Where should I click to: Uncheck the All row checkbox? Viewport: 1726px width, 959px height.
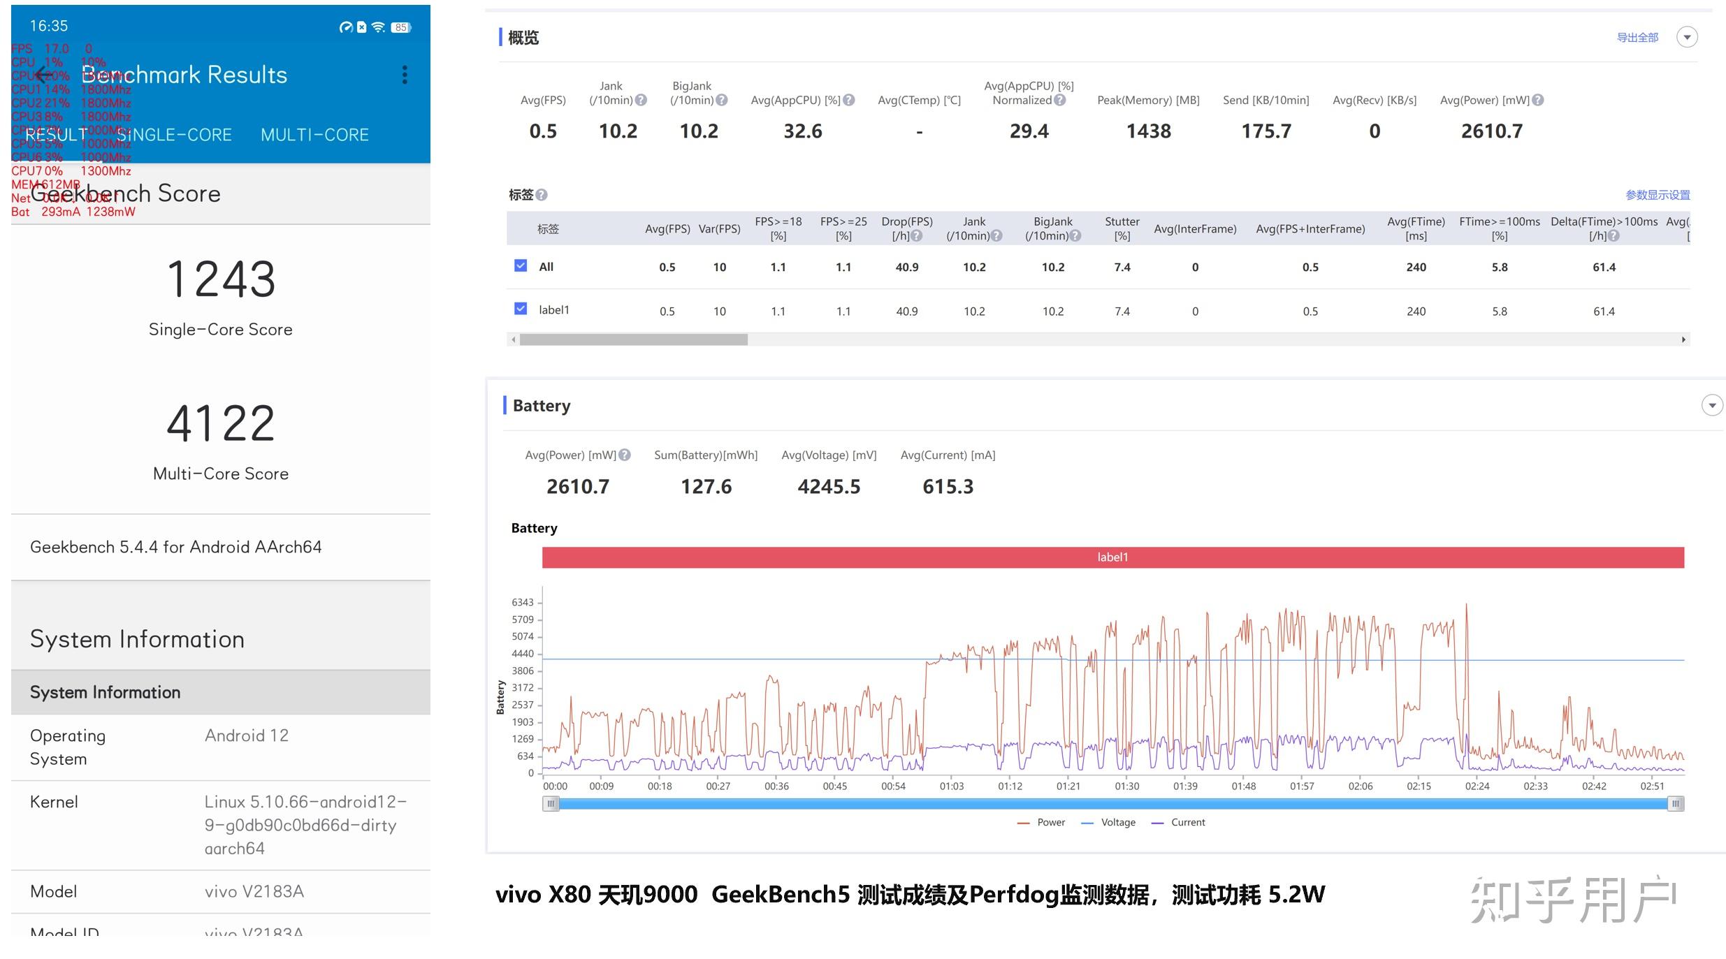point(521,266)
